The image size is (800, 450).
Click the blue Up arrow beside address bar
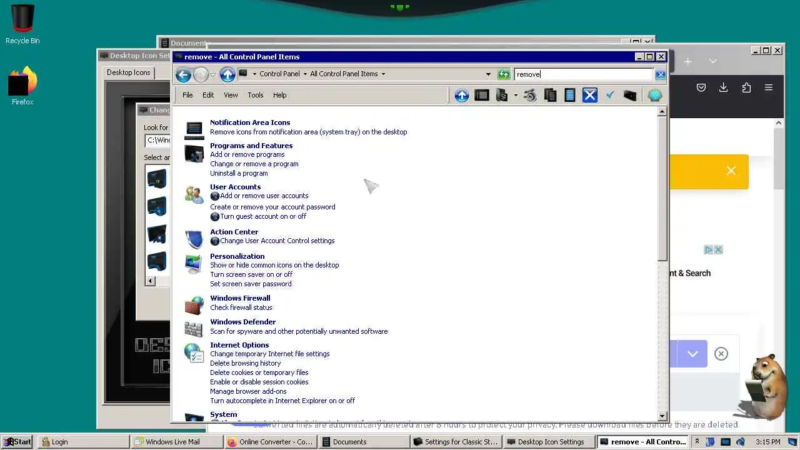click(227, 75)
